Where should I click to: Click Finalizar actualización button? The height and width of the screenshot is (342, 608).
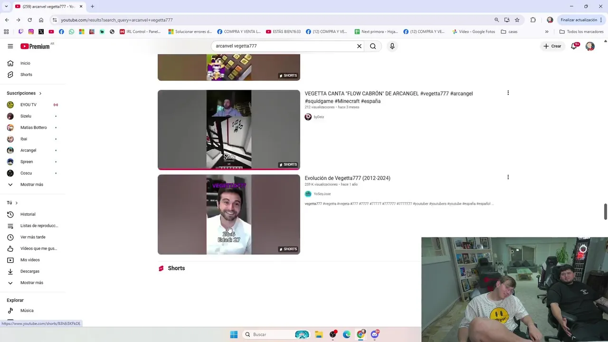tap(579, 20)
